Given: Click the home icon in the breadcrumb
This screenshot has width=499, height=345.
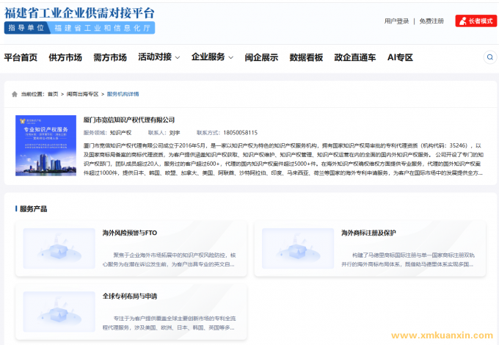Looking at the screenshot, I should [x=15, y=94].
